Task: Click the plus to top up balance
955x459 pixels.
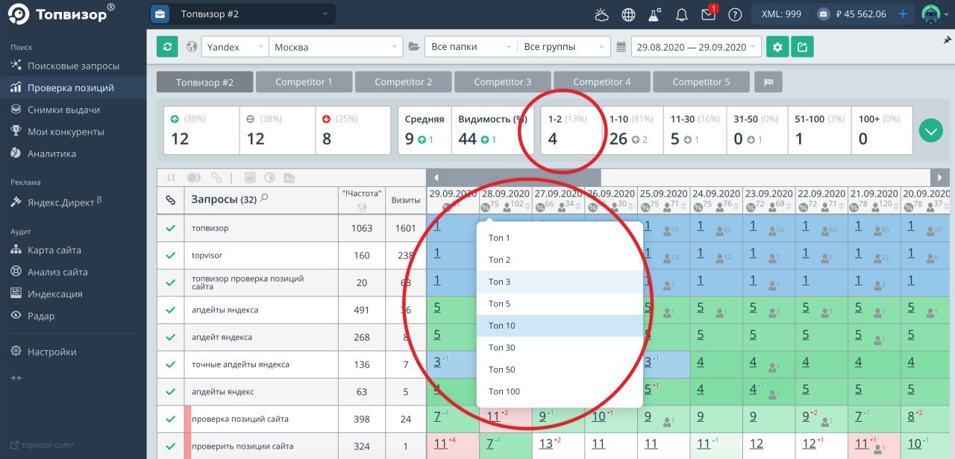Action: 903,14
